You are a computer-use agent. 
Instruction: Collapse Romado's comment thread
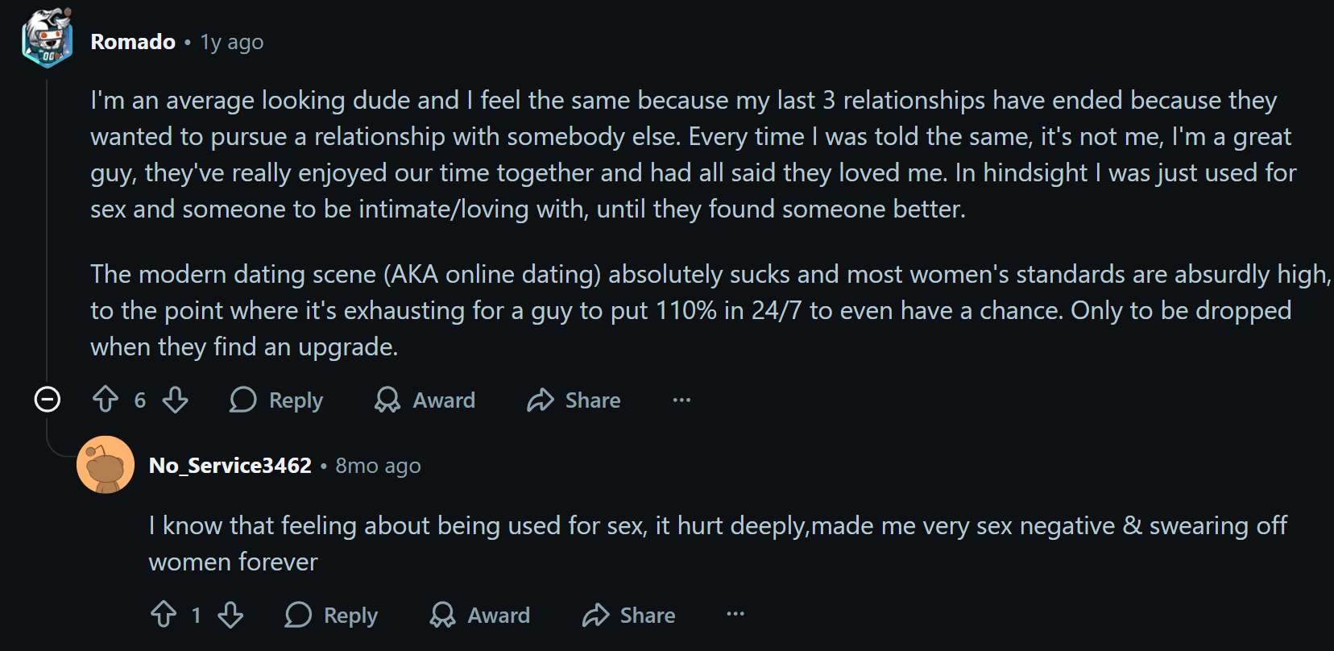tap(48, 399)
